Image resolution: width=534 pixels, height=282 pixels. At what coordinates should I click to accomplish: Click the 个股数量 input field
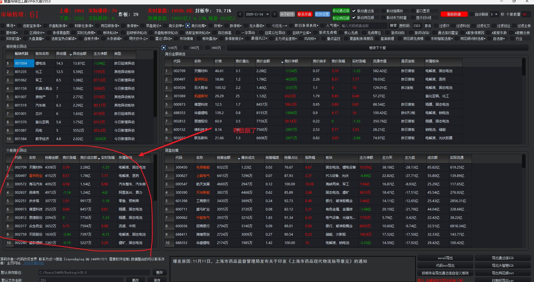526,14
